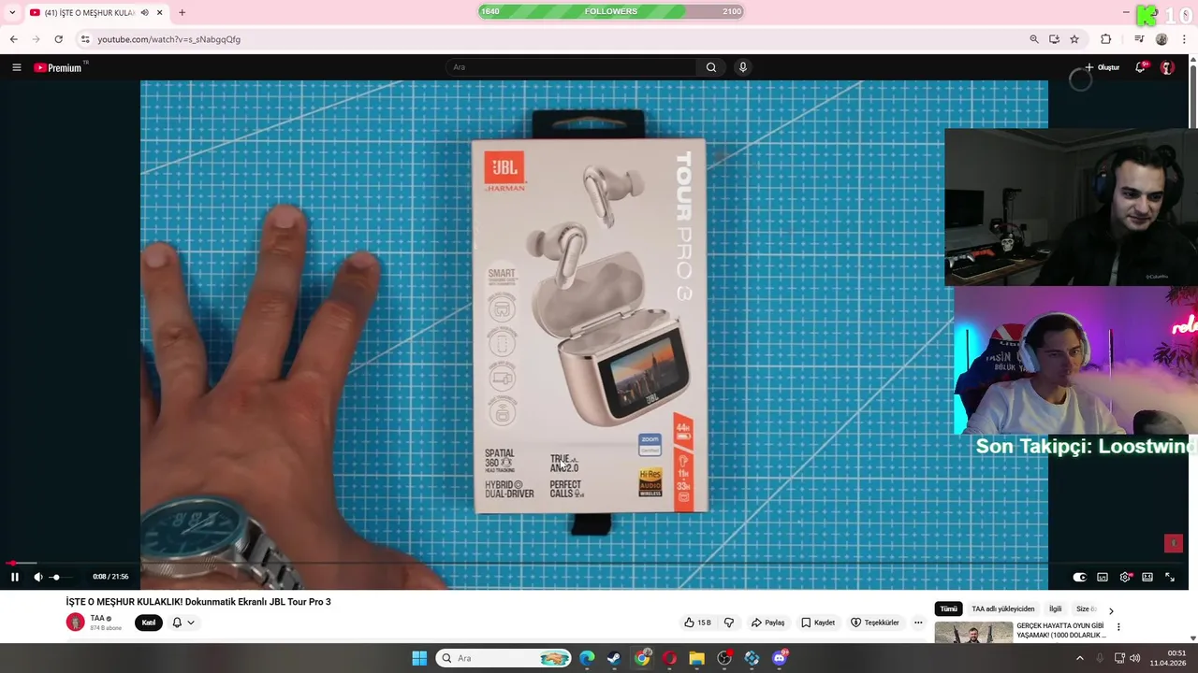Open media control icon in Chrome toolbar
Screen dimensions: 1198x673
point(1139,39)
